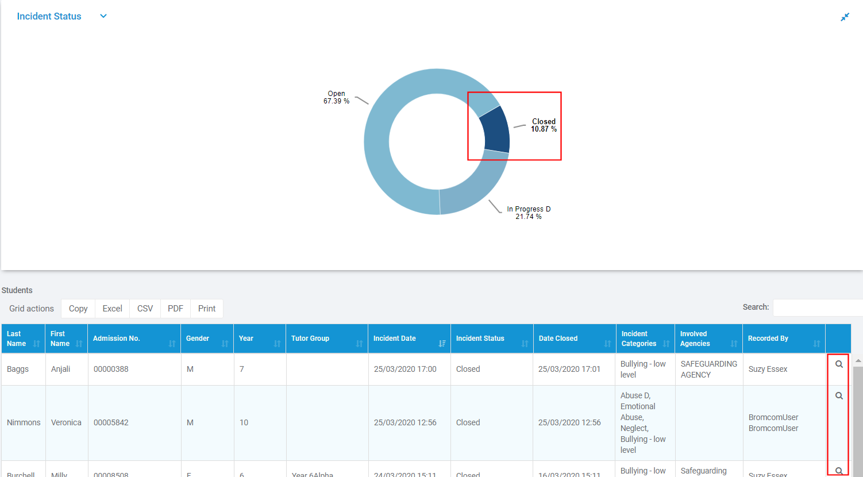The width and height of the screenshot is (863, 477).
Task: Export the student grid as CSV
Action: (x=144, y=308)
